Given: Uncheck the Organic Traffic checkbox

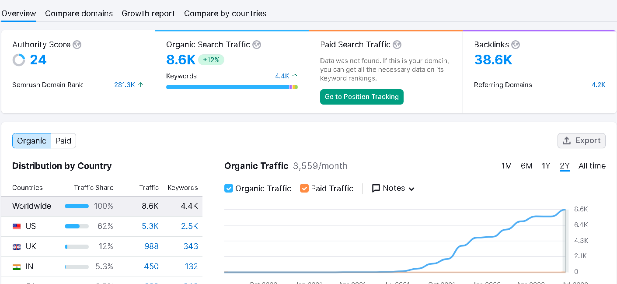Looking at the screenshot, I should (229, 188).
